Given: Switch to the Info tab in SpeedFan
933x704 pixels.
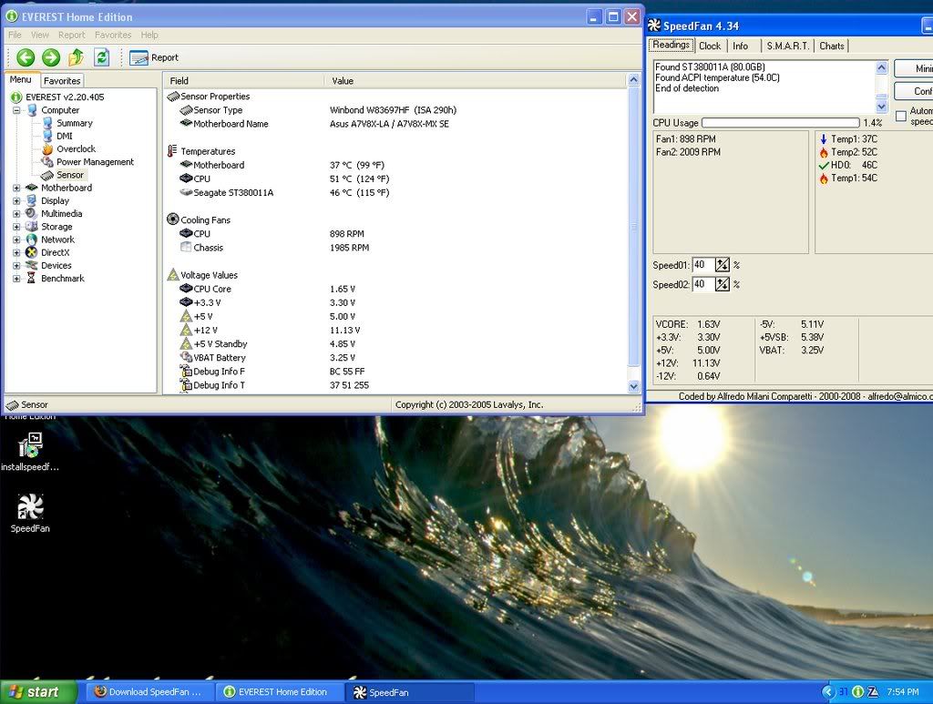Looking at the screenshot, I should [x=740, y=46].
